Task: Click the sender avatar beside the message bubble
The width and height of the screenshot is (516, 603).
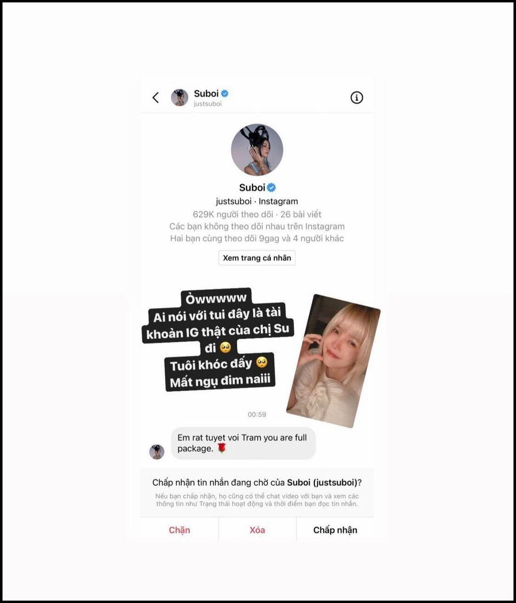Action: 157,452
